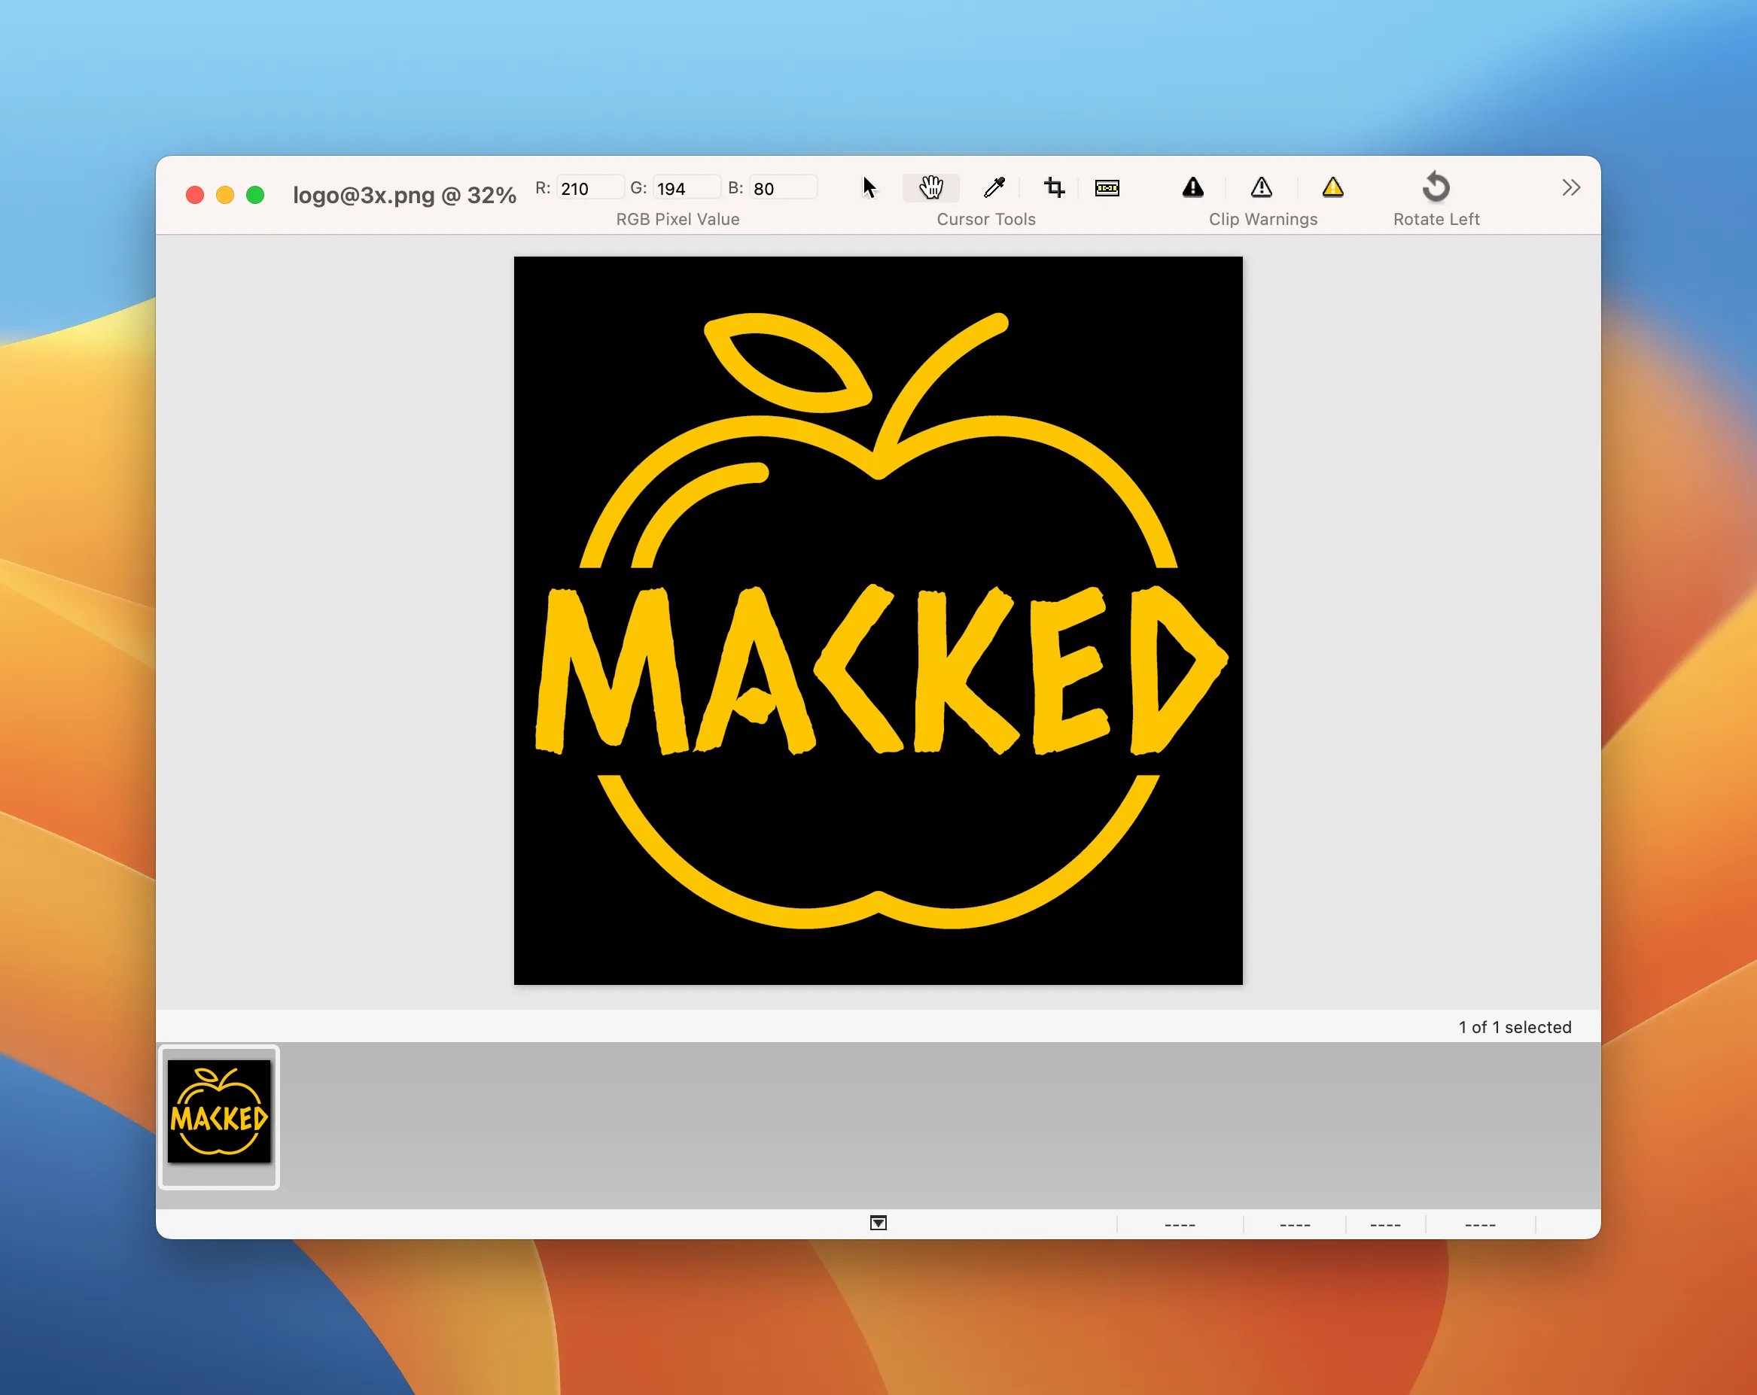Open the filter dropdown in the status bar
This screenshot has width=1757, height=1395.
point(878,1224)
